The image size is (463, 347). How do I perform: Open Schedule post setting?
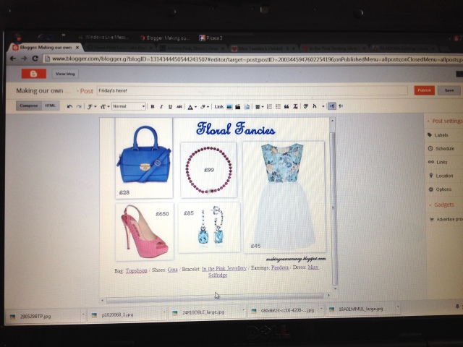pyautogui.click(x=441, y=149)
